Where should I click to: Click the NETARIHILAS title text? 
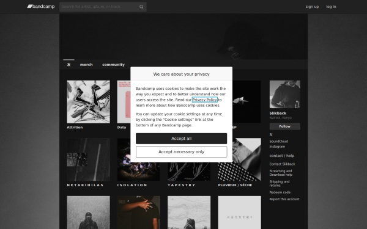(85, 185)
